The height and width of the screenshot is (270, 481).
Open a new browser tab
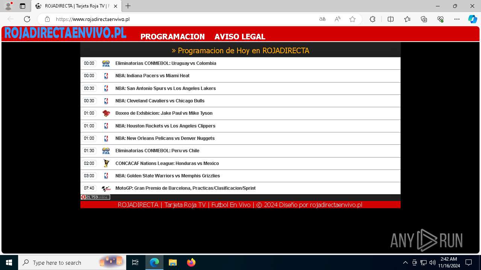coord(128,6)
